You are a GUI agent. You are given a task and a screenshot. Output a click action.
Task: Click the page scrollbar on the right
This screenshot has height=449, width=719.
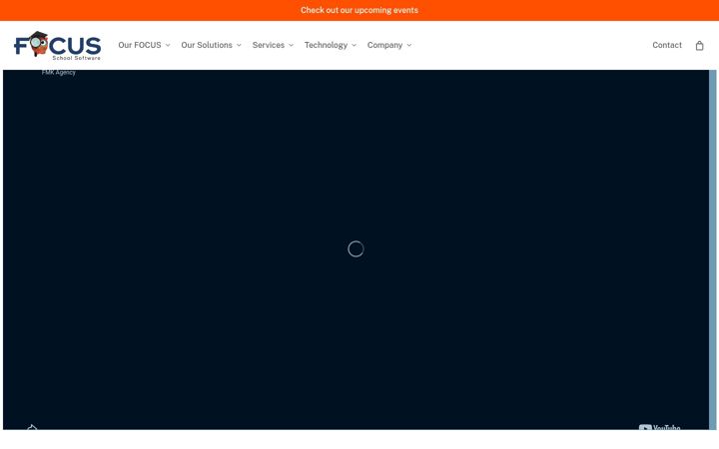713,249
